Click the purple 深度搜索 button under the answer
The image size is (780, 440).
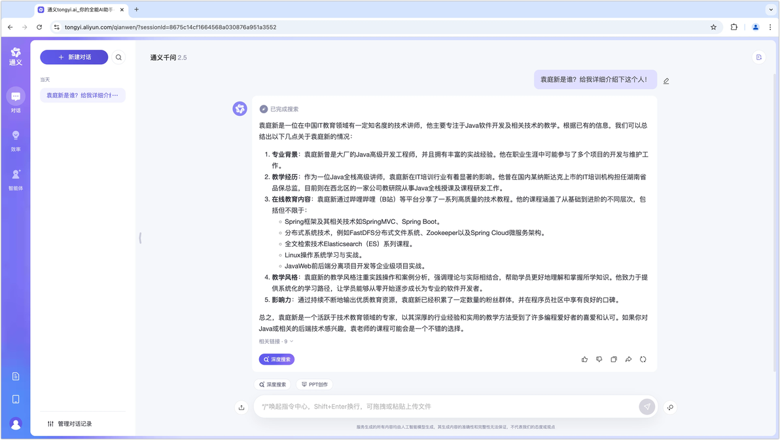[x=277, y=359]
